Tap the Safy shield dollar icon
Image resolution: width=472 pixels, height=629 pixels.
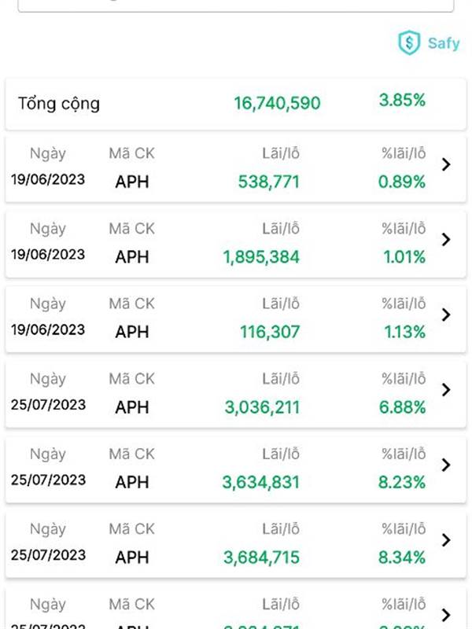(409, 42)
